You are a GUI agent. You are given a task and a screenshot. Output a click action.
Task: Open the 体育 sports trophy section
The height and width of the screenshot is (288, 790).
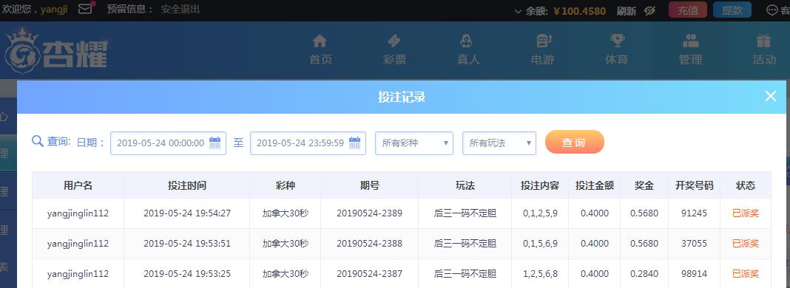point(617,49)
